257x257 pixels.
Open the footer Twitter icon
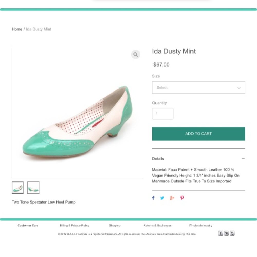click(x=226, y=233)
